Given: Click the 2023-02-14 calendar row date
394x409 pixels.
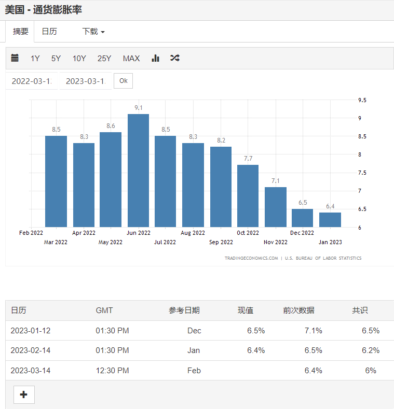Looking at the screenshot, I should [x=31, y=350].
